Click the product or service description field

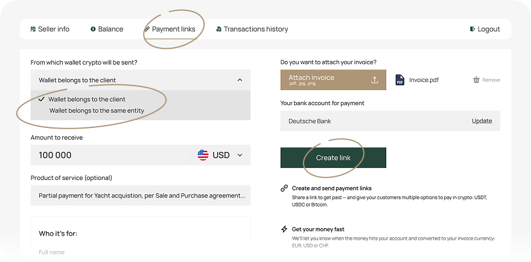(x=140, y=195)
